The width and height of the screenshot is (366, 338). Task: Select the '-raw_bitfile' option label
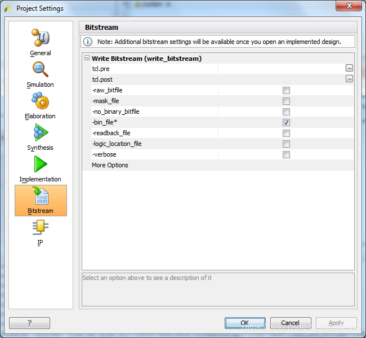coord(108,90)
